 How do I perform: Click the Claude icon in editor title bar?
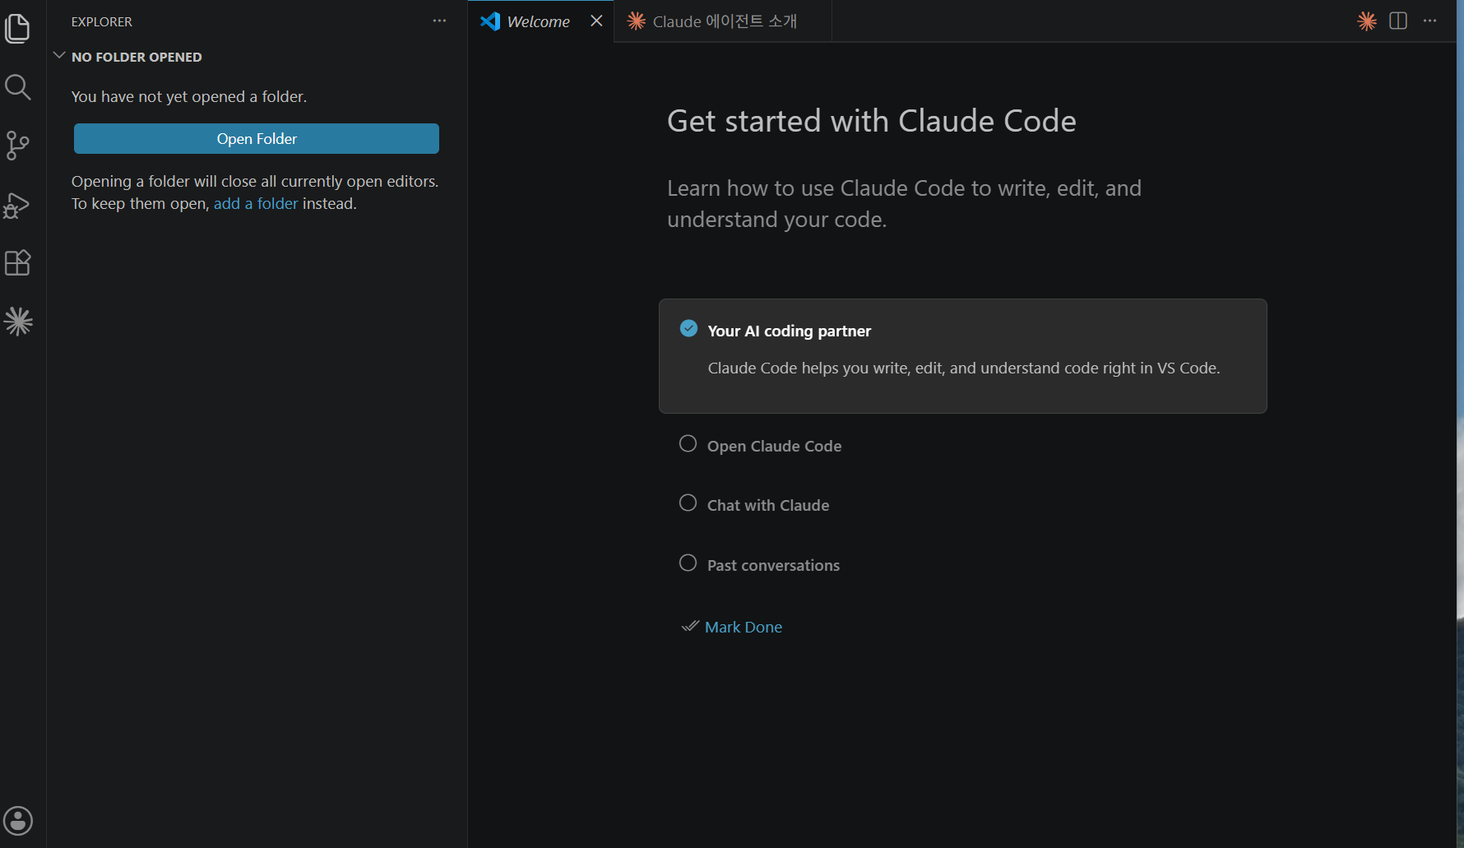point(1367,21)
